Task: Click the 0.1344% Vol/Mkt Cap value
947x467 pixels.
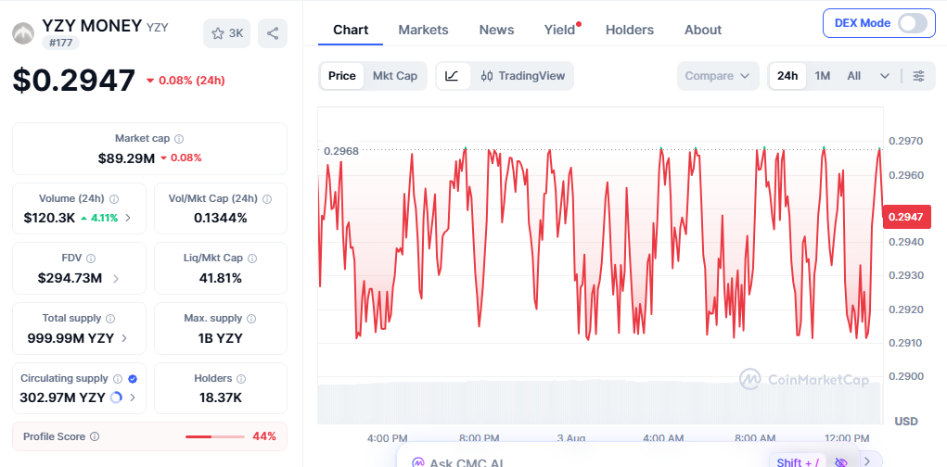Action: coord(221,218)
